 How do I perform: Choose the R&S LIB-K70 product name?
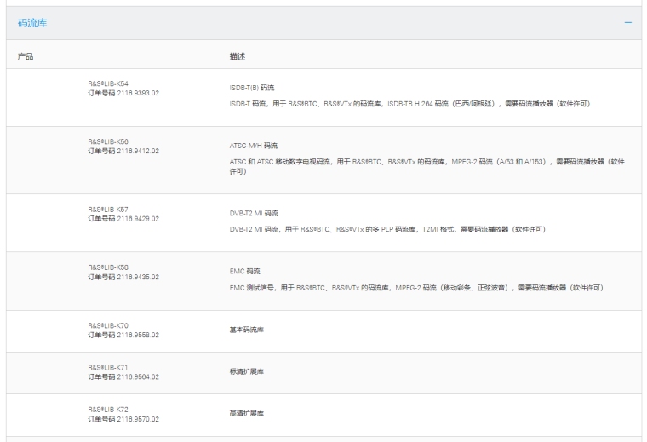pyautogui.click(x=108, y=325)
